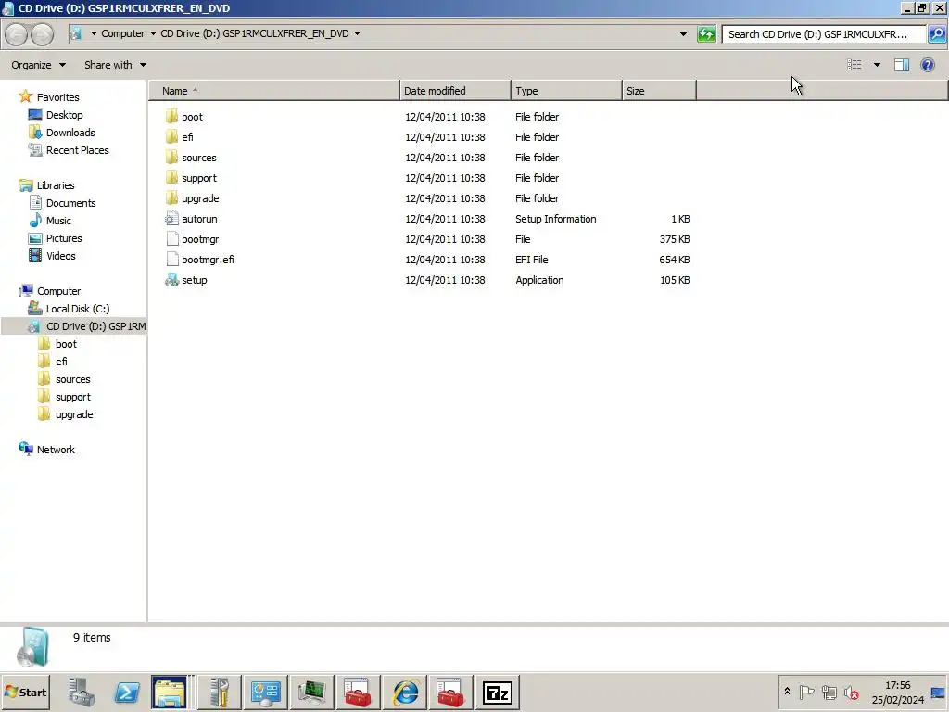Select the sources folder in the tree
This screenshot has width=949, height=712.
click(x=72, y=379)
